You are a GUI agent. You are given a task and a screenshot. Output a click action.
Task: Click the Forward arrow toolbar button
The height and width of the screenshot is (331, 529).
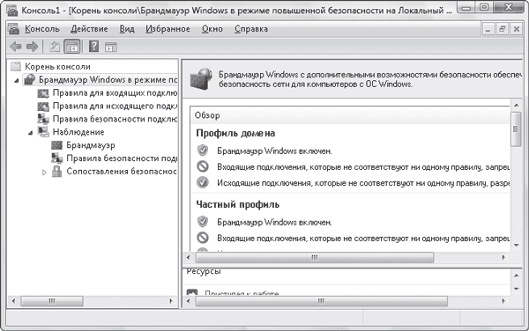pos(32,47)
